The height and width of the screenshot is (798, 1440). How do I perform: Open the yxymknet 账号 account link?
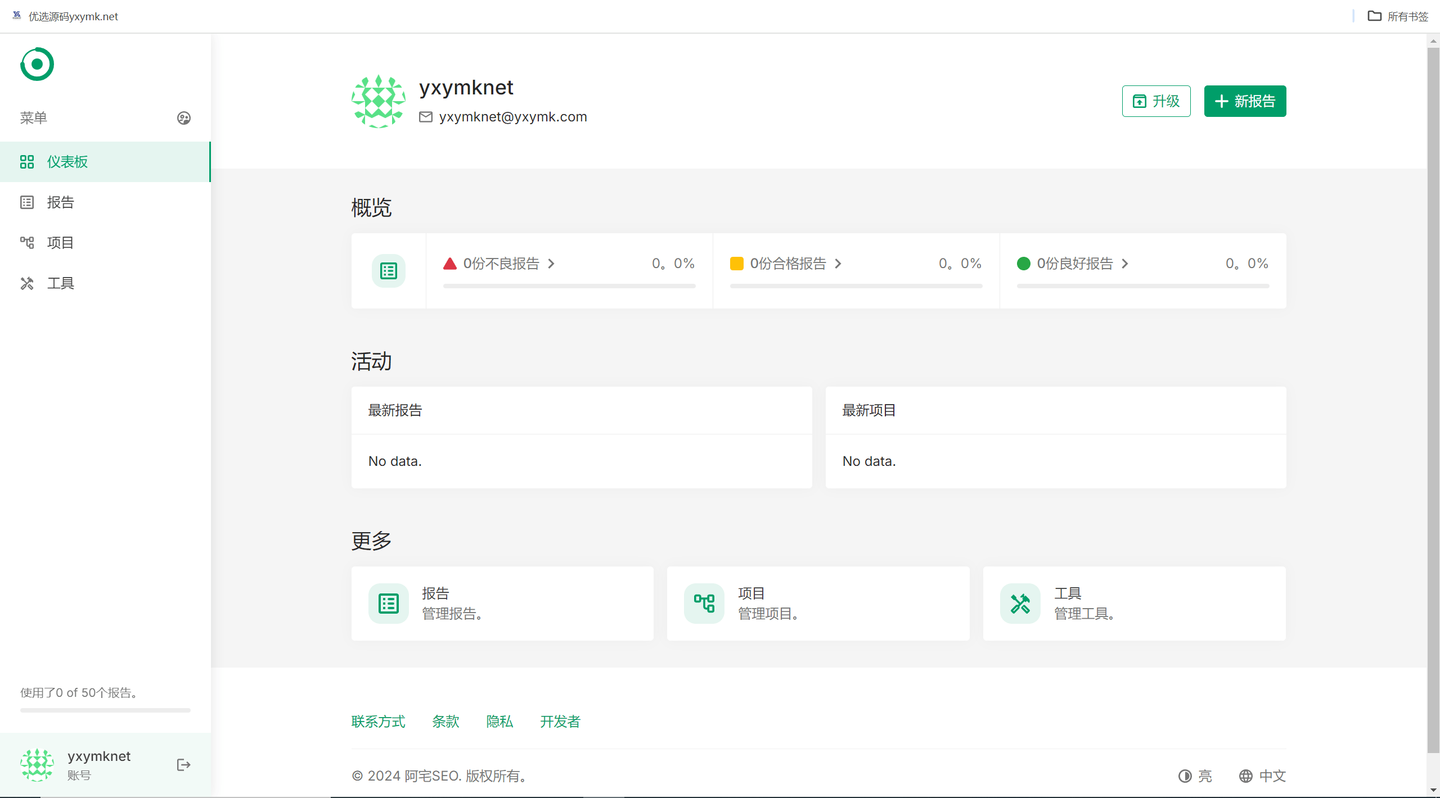coord(99,764)
